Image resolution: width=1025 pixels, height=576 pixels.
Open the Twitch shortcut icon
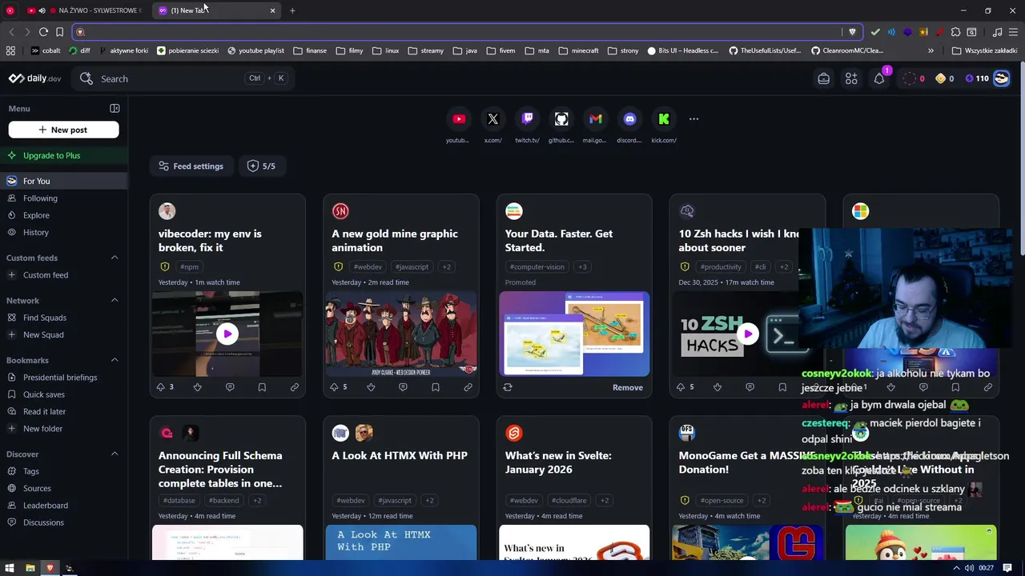(x=527, y=119)
